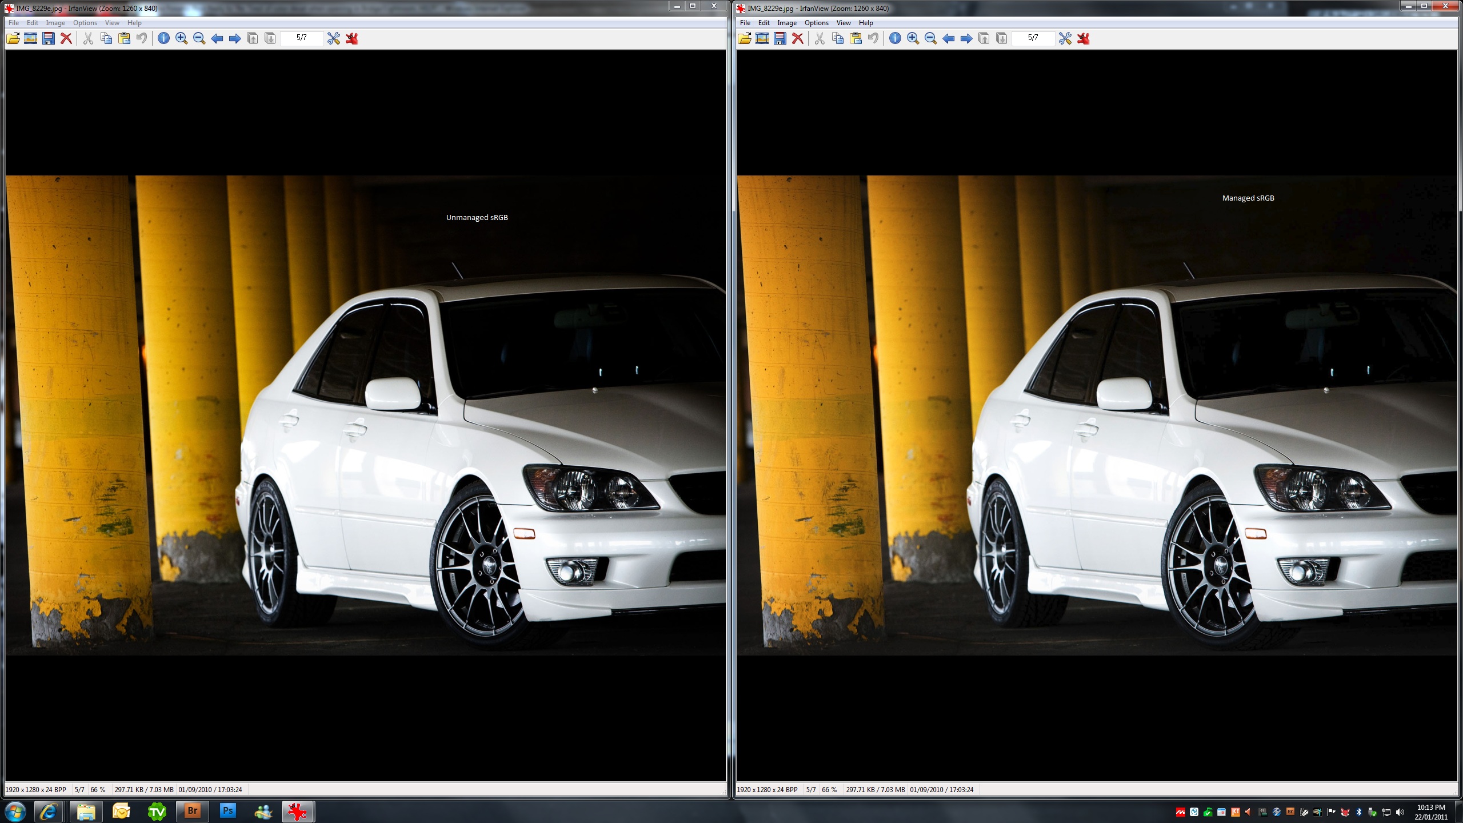The height and width of the screenshot is (823, 1463).
Task: Click taskbar clock showing 10:13 PM
Action: coord(1431,812)
